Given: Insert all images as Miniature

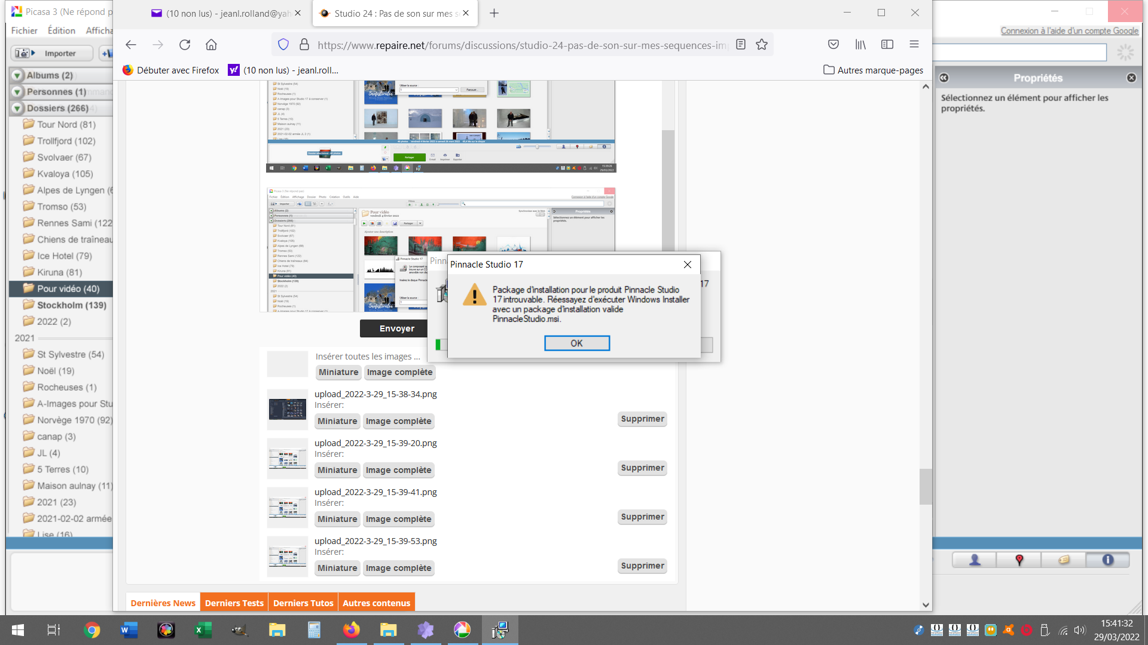Looking at the screenshot, I should (x=338, y=372).
